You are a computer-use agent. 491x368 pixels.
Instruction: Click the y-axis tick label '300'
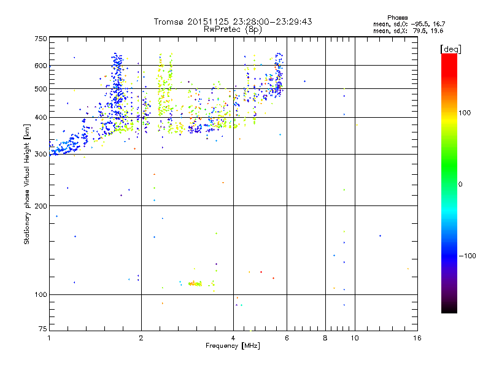tap(41, 155)
